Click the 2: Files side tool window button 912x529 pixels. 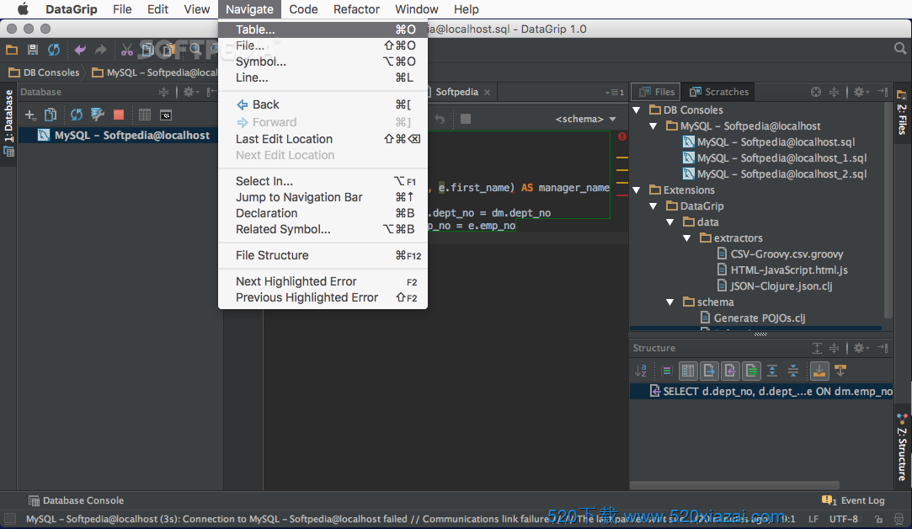tap(902, 113)
